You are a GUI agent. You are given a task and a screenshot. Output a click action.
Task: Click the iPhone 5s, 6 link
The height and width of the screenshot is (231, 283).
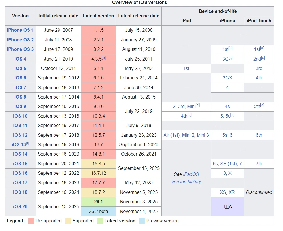tap(227, 135)
